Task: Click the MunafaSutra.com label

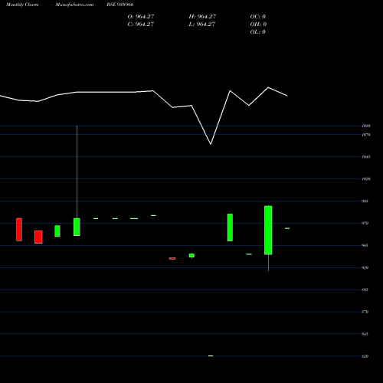Action: [x=74, y=5]
